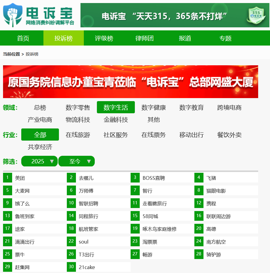Open rank 6 entry 万师傅
The width and height of the screenshot is (270, 273).
coord(99,190)
